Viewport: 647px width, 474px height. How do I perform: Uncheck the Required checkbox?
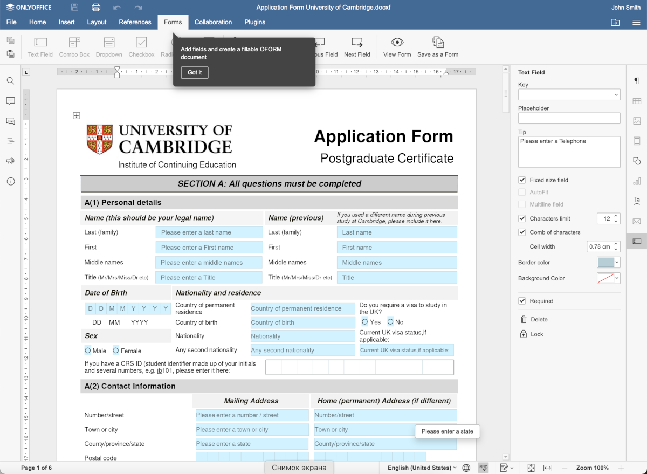click(522, 301)
